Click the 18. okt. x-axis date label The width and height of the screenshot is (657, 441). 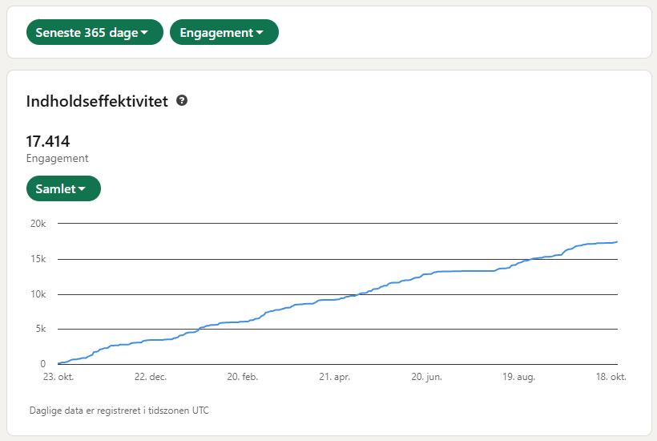pyautogui.click(x=610, y=376)
